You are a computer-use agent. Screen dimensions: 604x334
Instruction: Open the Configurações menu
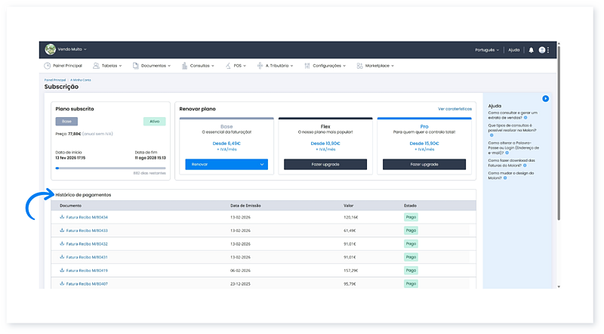point(328,66)
